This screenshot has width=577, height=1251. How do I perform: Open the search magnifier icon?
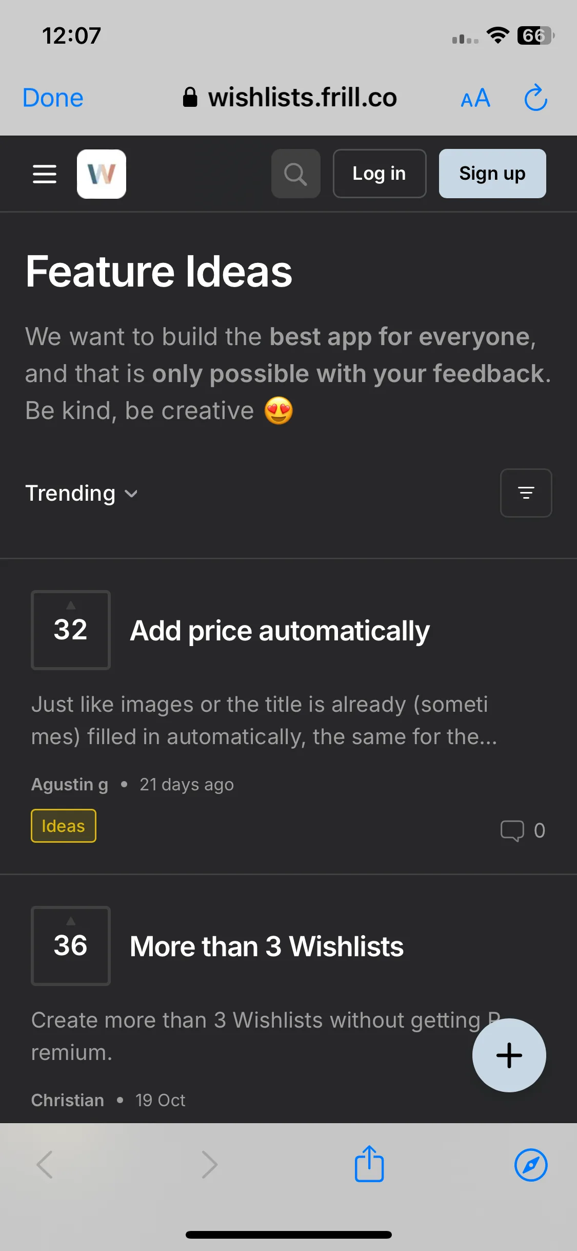coord(296,174)
